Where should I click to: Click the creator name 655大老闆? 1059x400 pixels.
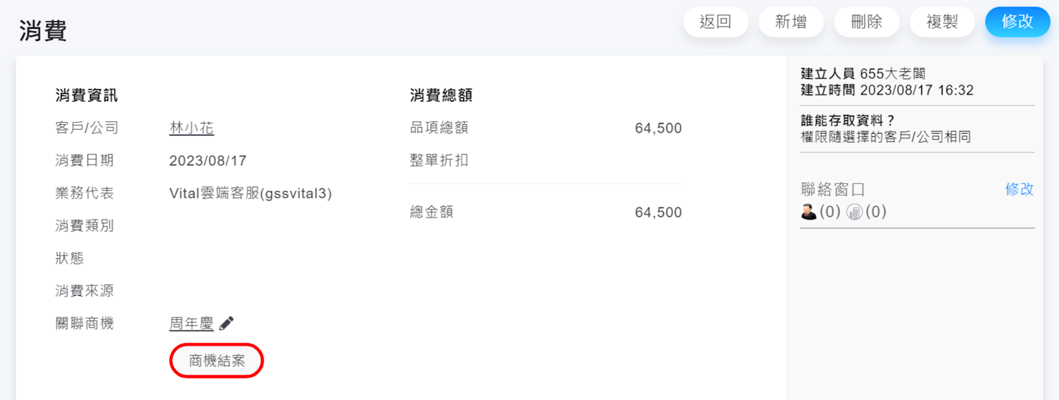(892, 73)
